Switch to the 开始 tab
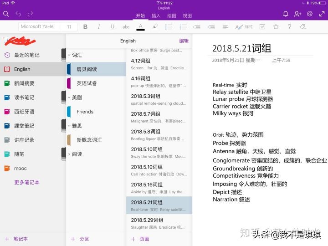This screenshot has height=246, width=328. coord(140,15)
